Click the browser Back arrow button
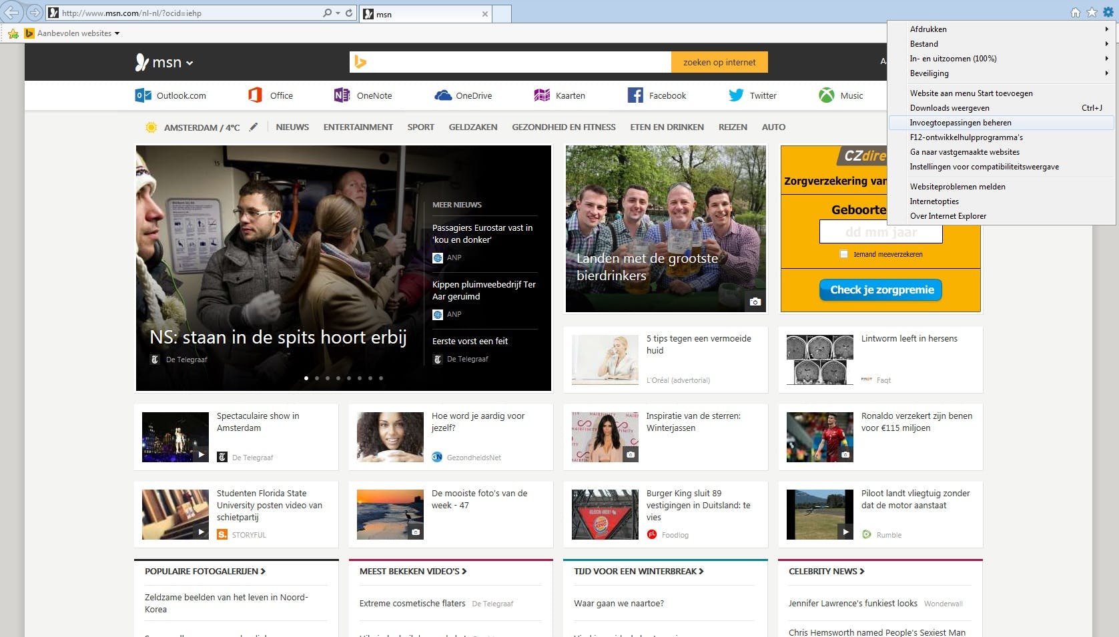This screenshot has height=637, width=1119. [x=12, y=12]
